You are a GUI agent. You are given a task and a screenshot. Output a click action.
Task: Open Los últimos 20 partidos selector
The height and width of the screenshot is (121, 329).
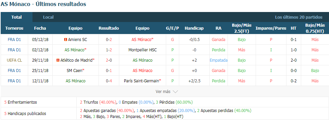[299, 17]
